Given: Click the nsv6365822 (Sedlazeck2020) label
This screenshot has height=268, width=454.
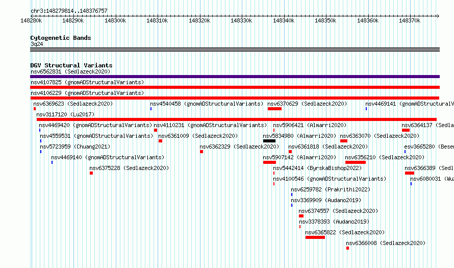Looking at the screenshot, I should 345,232.
